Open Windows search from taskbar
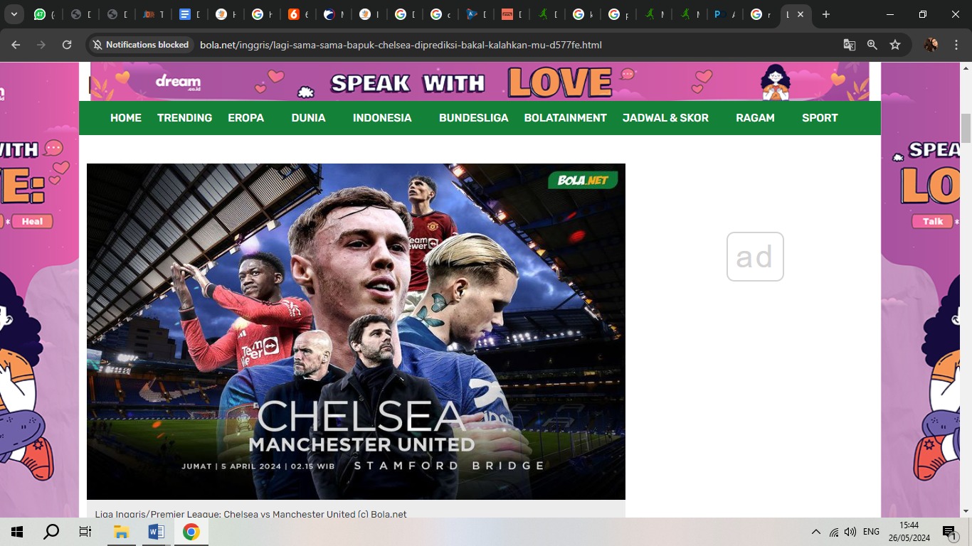Image resolution: width=972 pixels, height=546 pixels. (51, 532)
